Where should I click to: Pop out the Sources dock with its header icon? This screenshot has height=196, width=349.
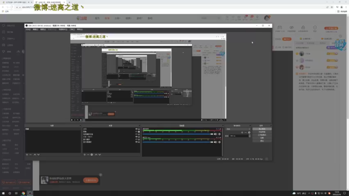139,125
